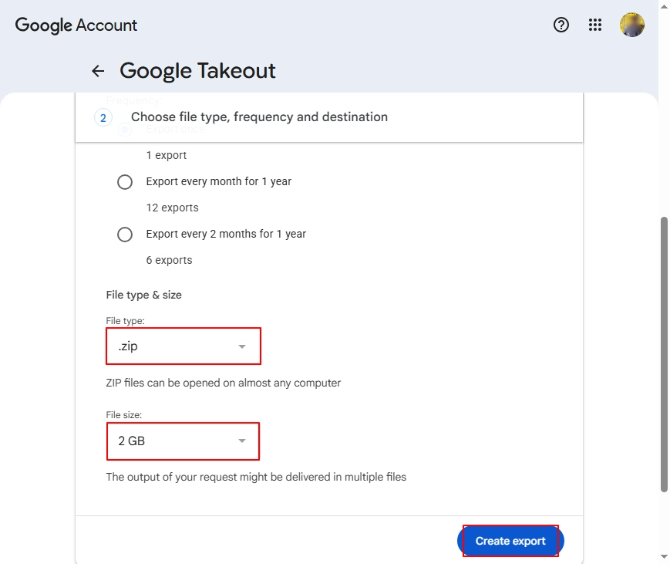Select Export every 2 months for 1 year
The width and height of the screenshot is (670, 564).
click(125, 235)
